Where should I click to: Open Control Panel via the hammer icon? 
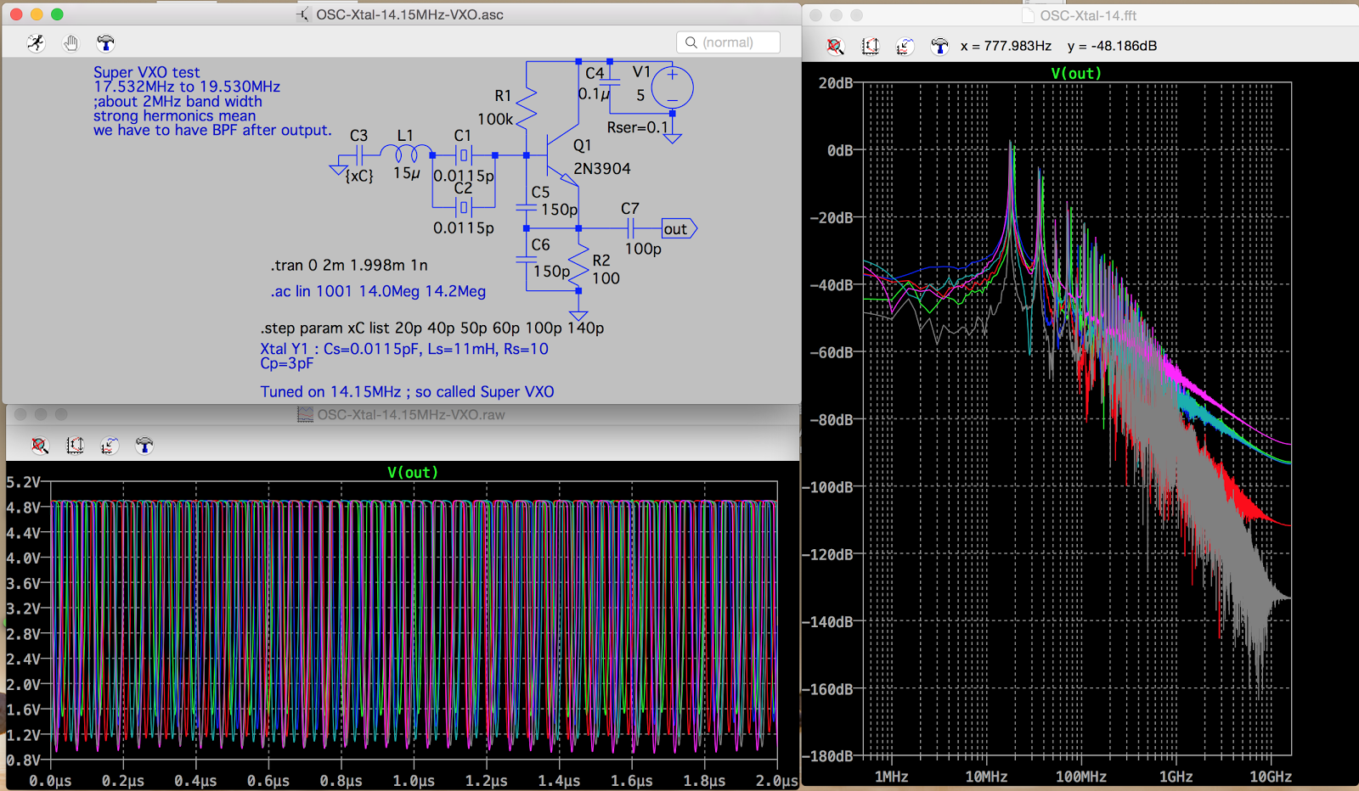pyautogui.click(x=104, y=42)
